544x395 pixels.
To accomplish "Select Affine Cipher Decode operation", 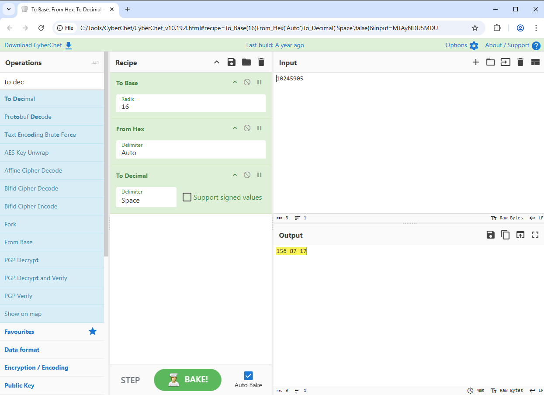I will pos(52,170).
